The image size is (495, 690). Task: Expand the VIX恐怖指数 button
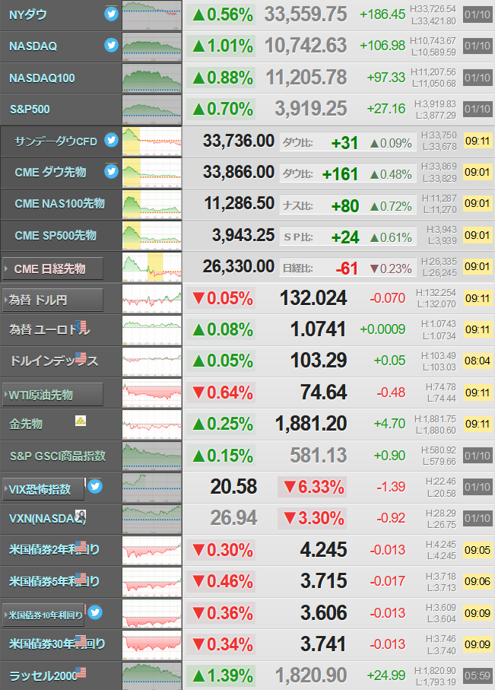click(43, 489)
